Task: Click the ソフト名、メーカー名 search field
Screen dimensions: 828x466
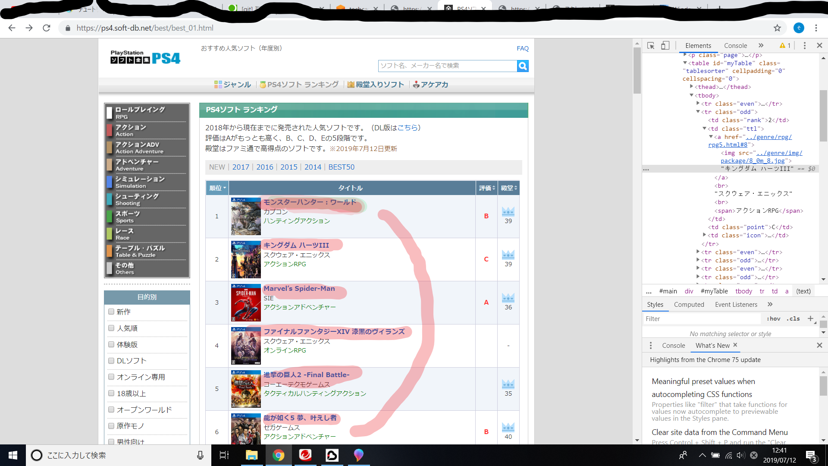Action: (x=448, y=66)
